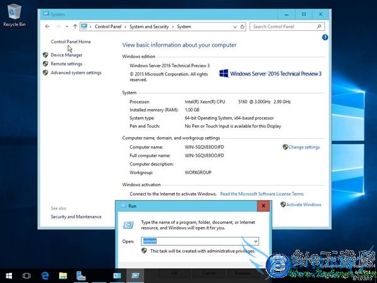Open Device Manager link

pyautogui.click(x=67, y=55)
